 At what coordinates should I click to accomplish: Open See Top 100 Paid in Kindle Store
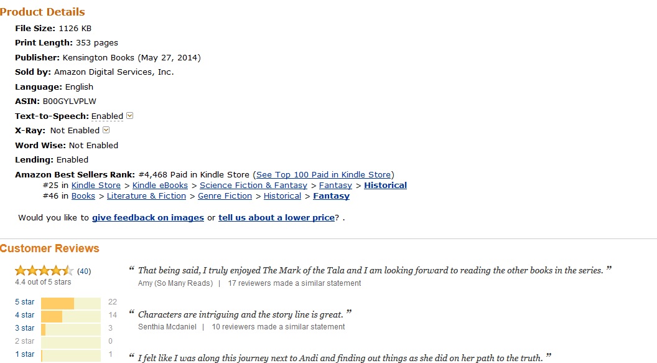point(324,175)
